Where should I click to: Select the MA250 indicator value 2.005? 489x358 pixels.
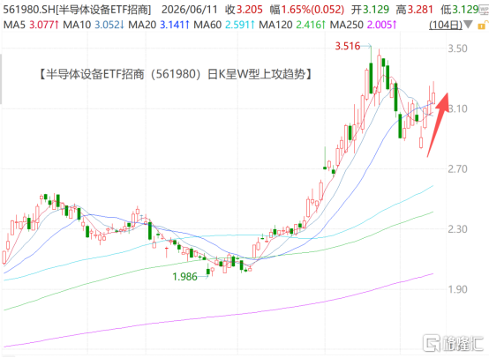[x=381, y=25]
